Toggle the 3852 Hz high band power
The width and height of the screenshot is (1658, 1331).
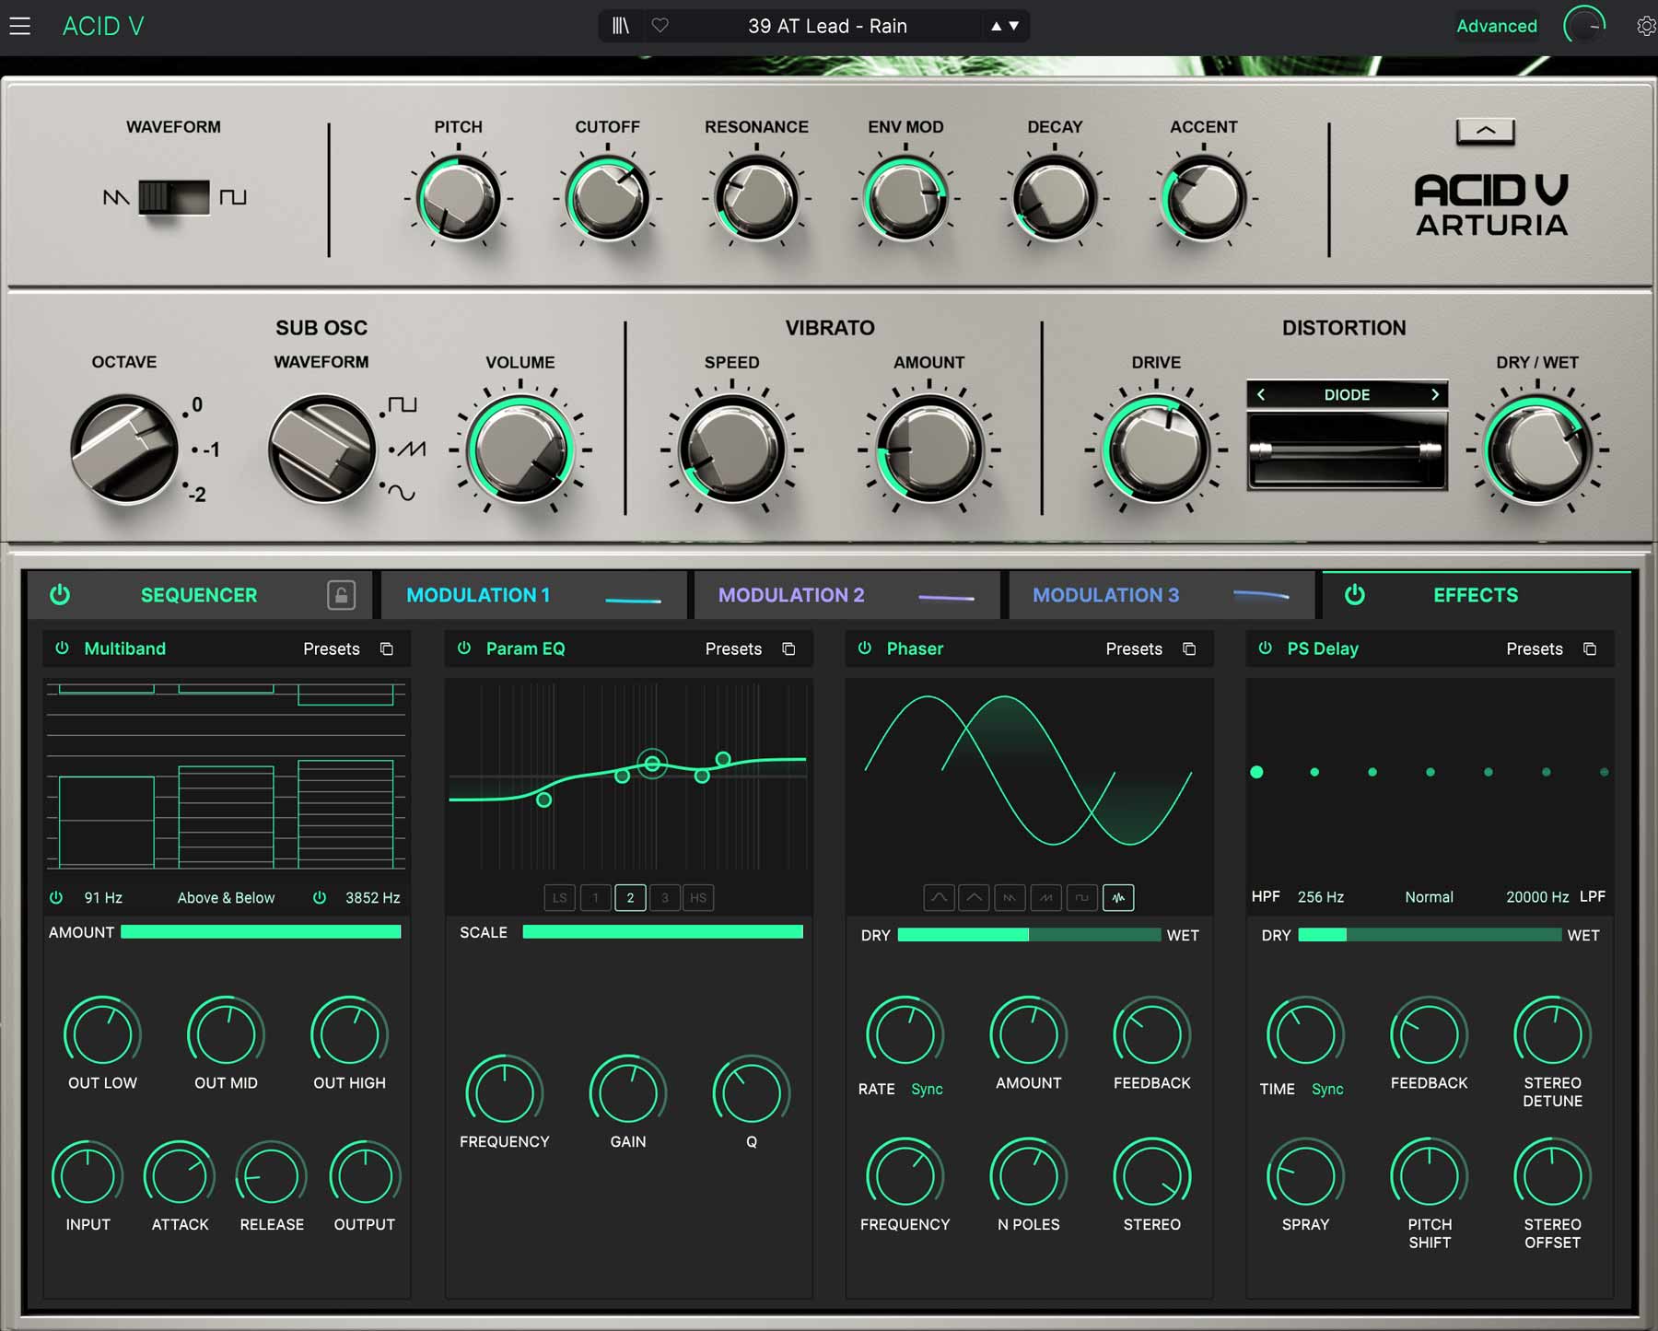(x=320, y=897)
